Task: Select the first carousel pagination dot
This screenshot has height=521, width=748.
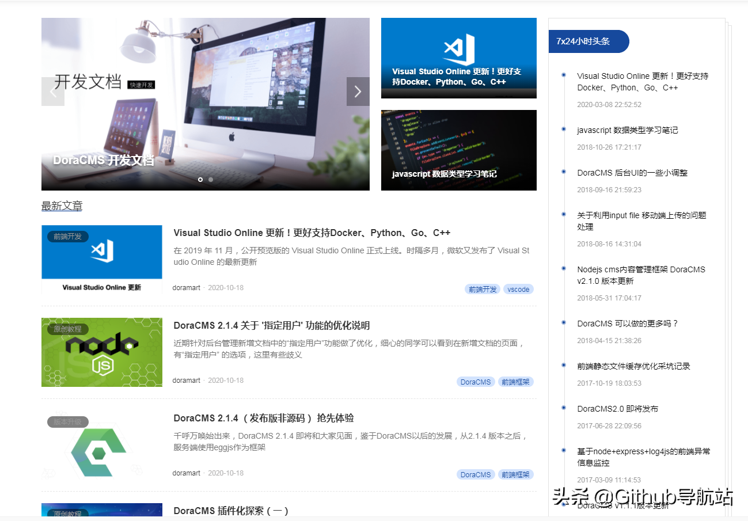Action: point(200,179)
